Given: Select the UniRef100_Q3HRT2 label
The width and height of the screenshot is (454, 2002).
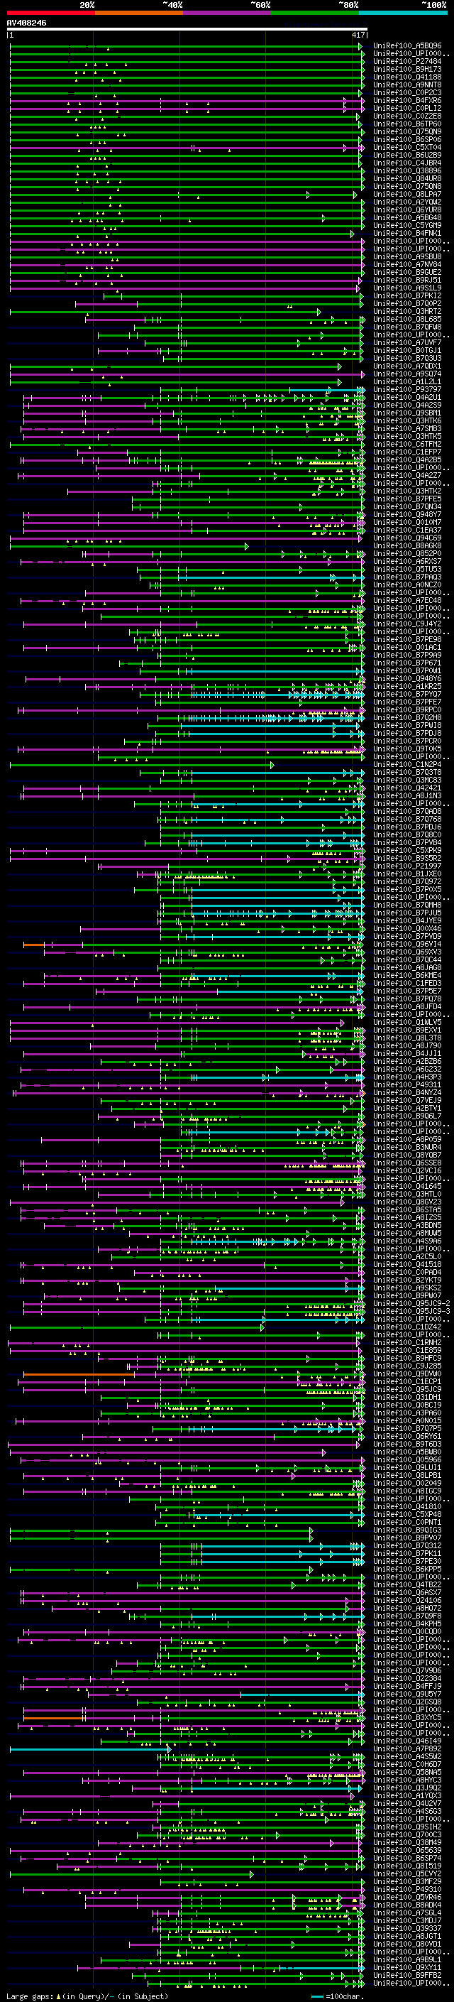Looking at the screenshot, I should click(x=407, y=312).
